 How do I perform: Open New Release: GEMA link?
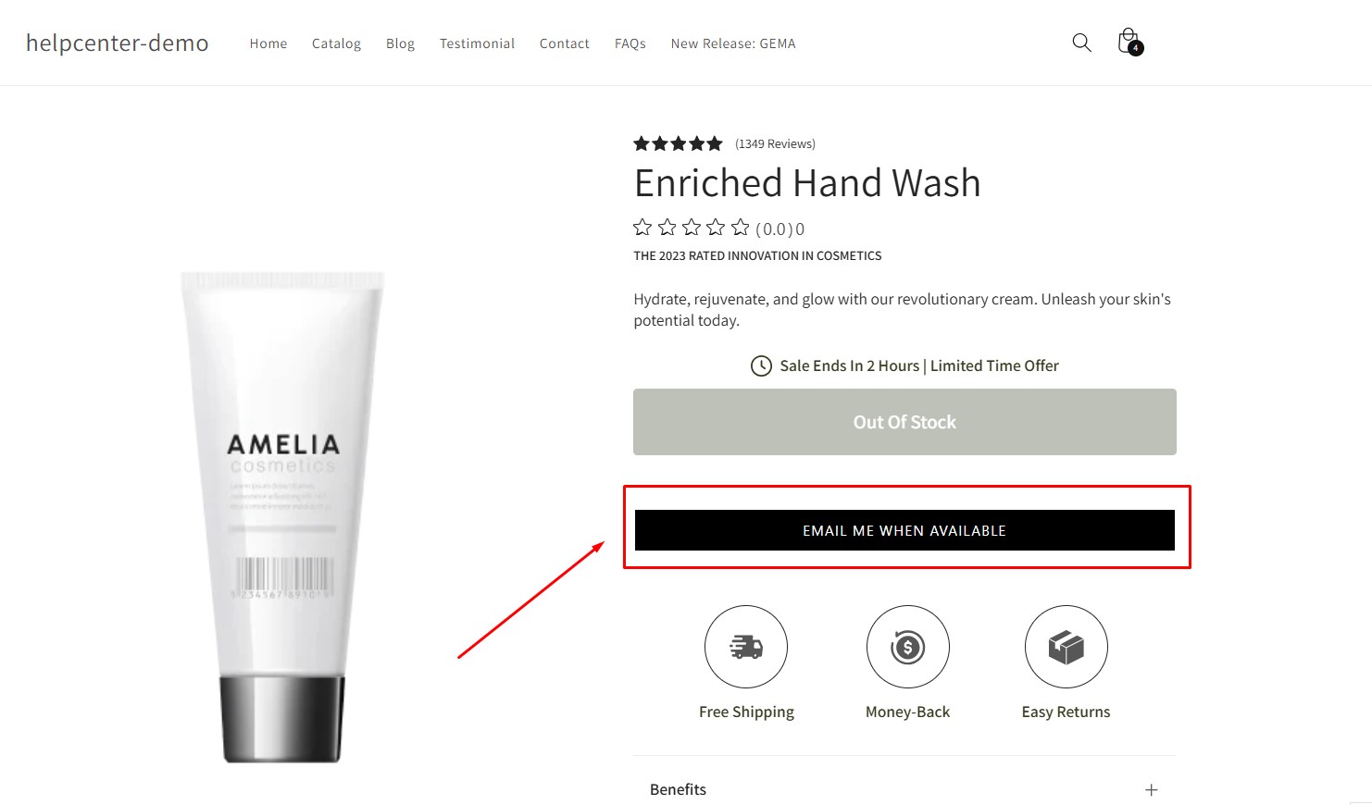pos(733,43)
